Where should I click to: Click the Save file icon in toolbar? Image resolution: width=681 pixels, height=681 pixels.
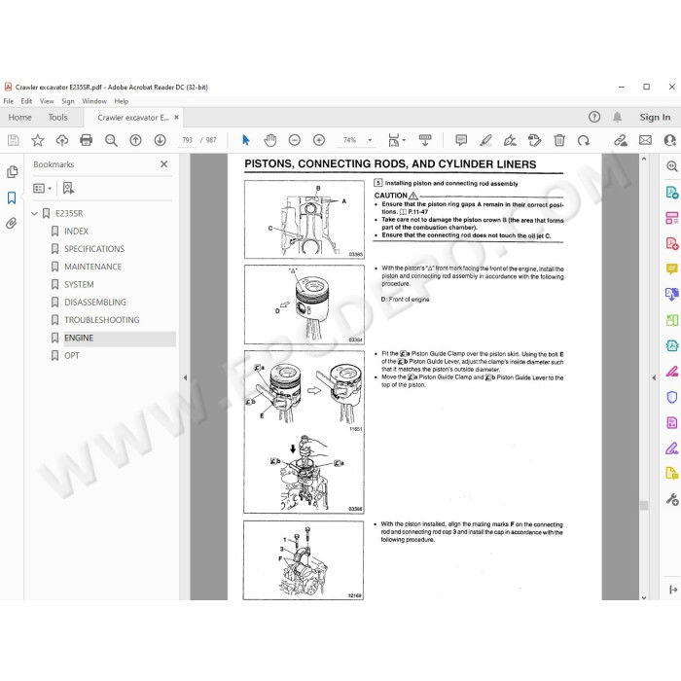[x=13, y=140]
